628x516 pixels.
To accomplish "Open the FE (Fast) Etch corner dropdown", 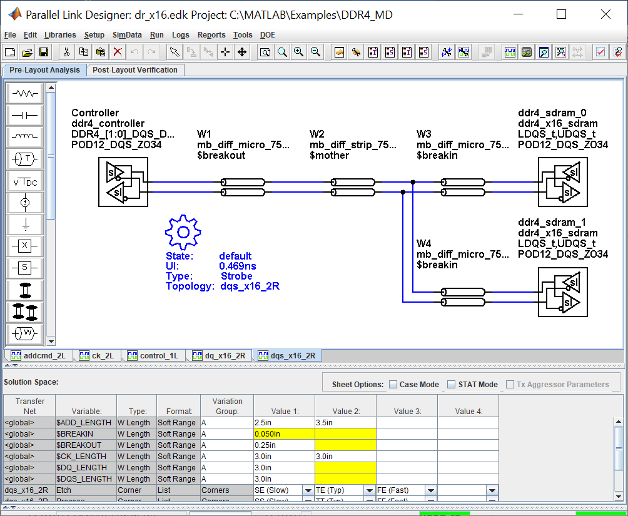I will 431,490.
